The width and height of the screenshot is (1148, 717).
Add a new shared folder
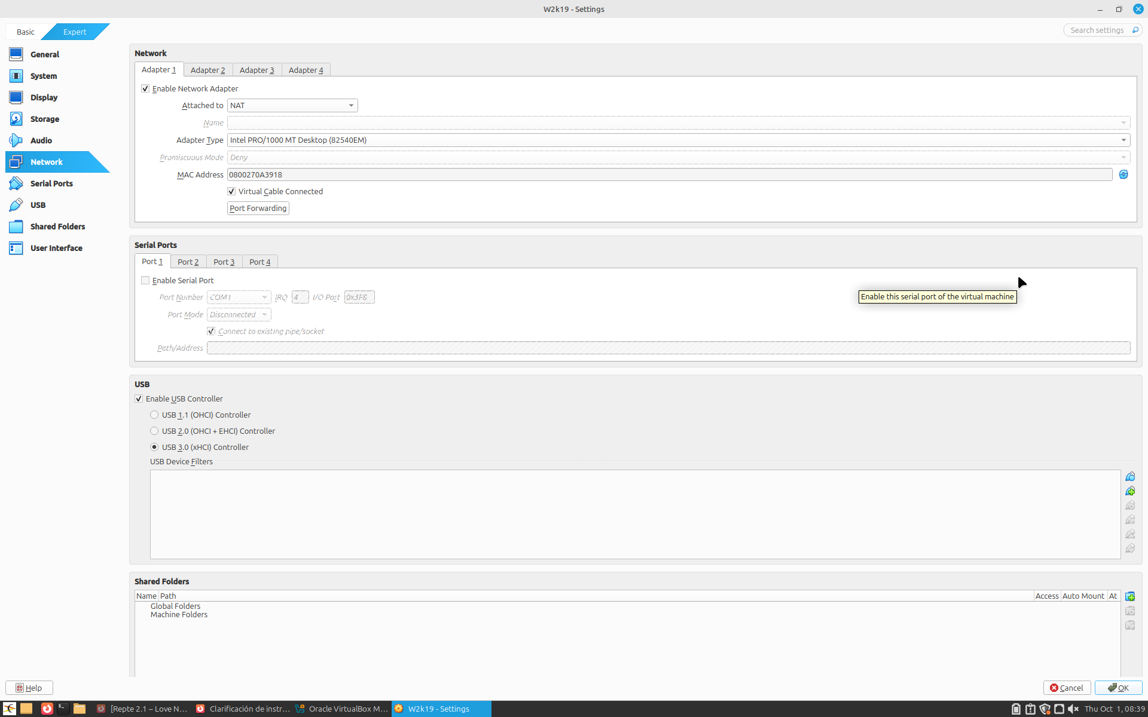coord(1130,596)
